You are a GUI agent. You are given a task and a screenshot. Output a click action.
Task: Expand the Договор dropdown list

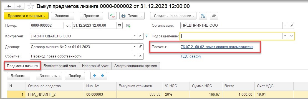(135, 47)
